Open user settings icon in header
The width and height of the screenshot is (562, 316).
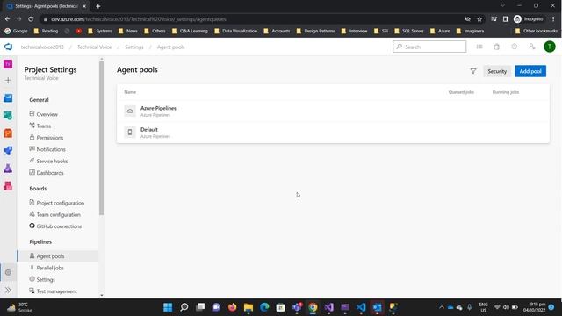pos(532,47)
